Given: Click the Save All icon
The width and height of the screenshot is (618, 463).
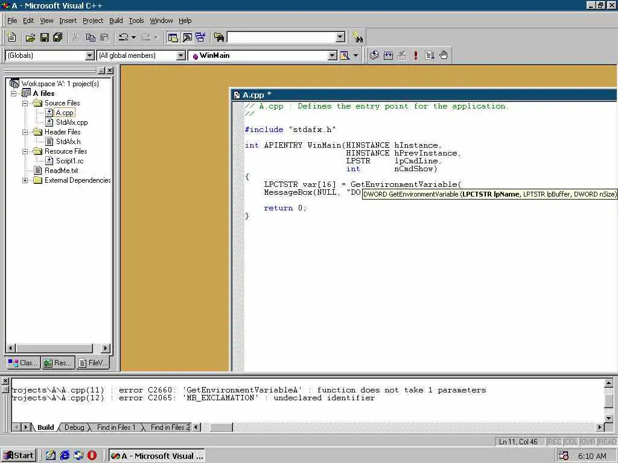Looking at the screenshot, I should pyautogui.click(x=58, y=37).
